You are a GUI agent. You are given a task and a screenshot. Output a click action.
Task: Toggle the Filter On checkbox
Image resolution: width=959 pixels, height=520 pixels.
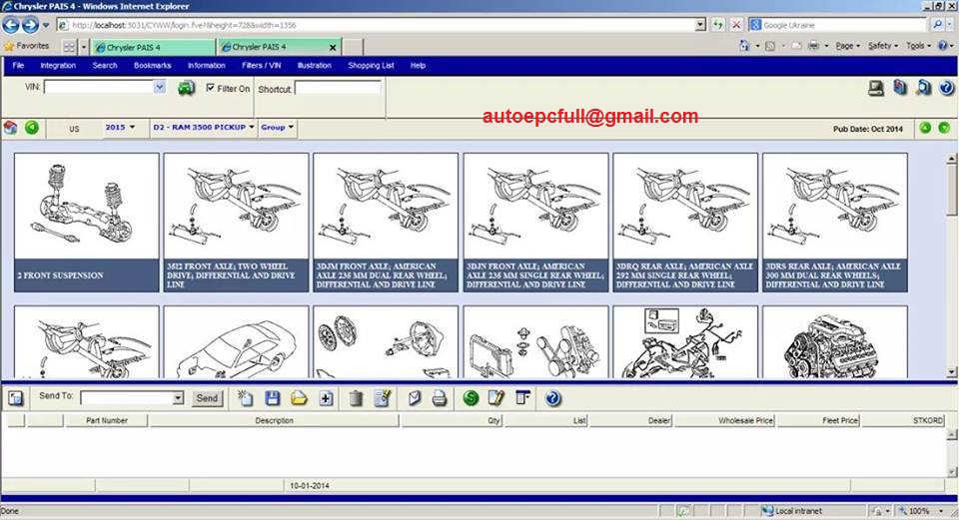coord(211,88)
